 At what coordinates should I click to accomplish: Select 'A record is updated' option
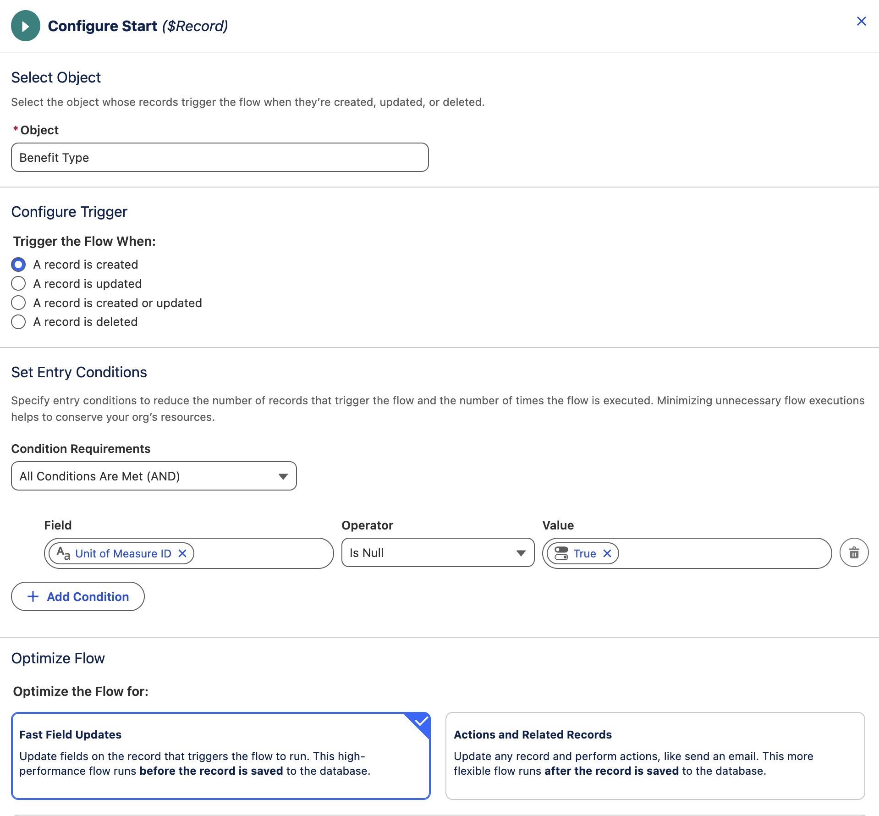[18, 284]
